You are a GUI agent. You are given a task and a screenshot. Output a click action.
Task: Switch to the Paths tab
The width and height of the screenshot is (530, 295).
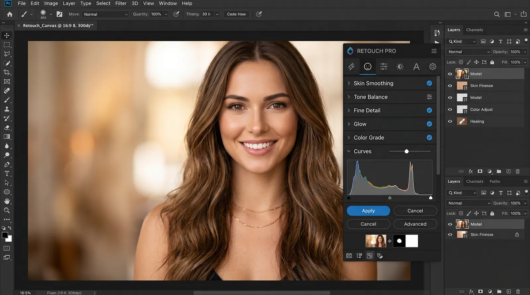[x=495, y=181]
